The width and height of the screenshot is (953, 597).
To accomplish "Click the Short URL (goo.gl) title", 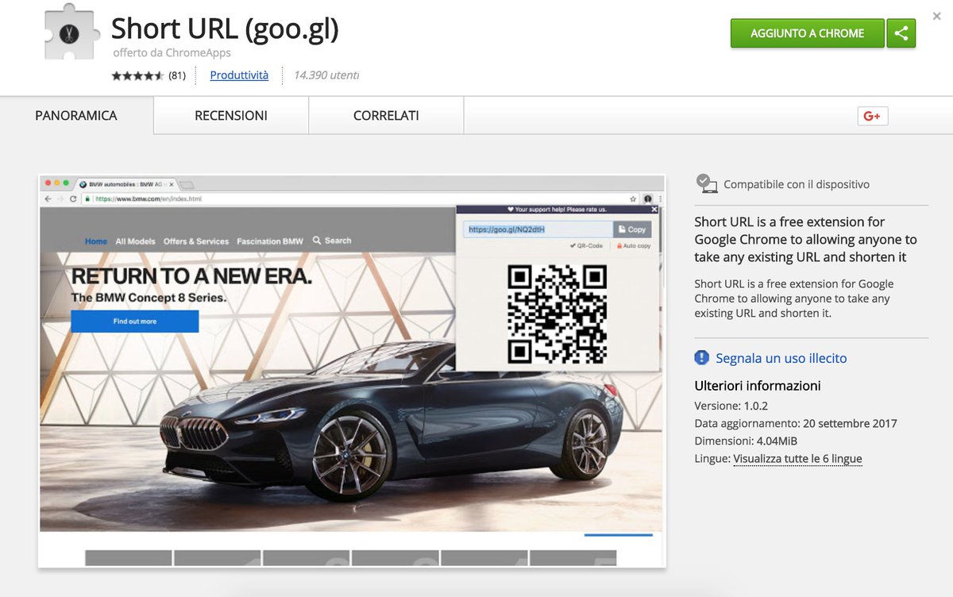I will click(x=225, y=29).
